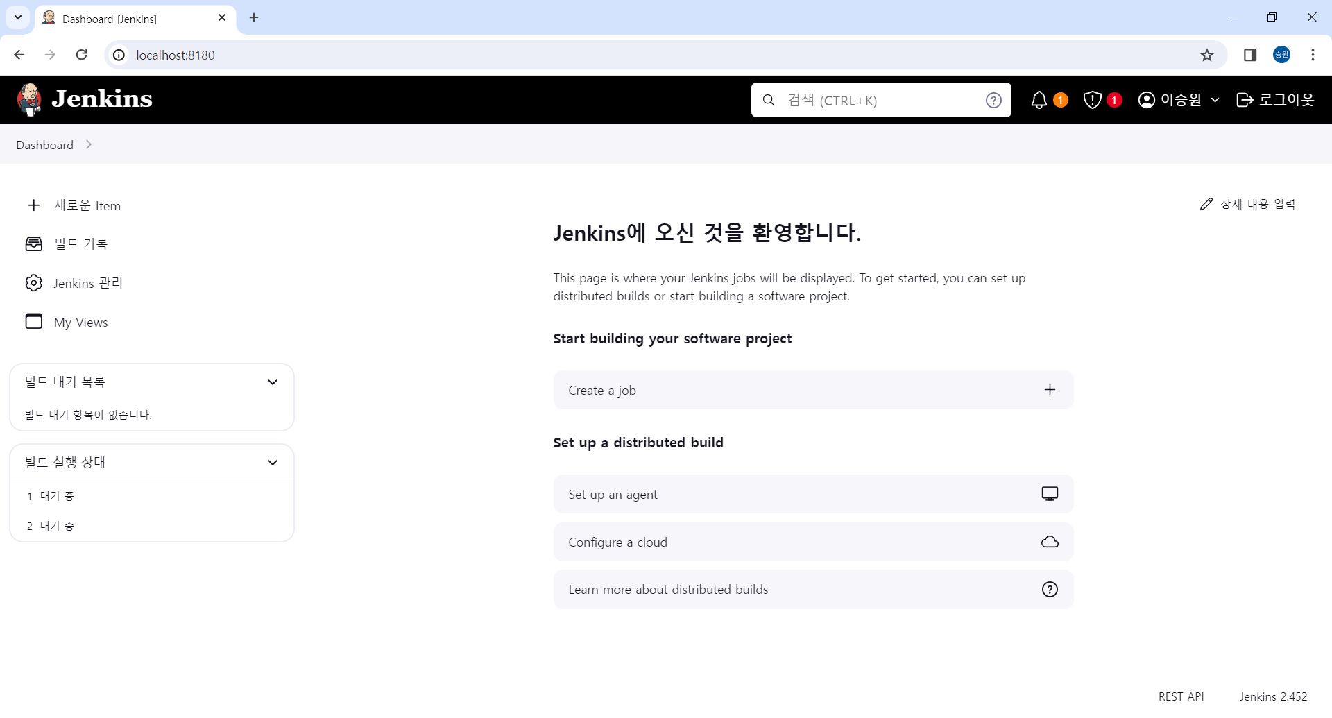The height and width of the screenshot is (718, 1332).
Task: Select the Dashboard [Jenkins] tab
Action: tap(135, 19)
